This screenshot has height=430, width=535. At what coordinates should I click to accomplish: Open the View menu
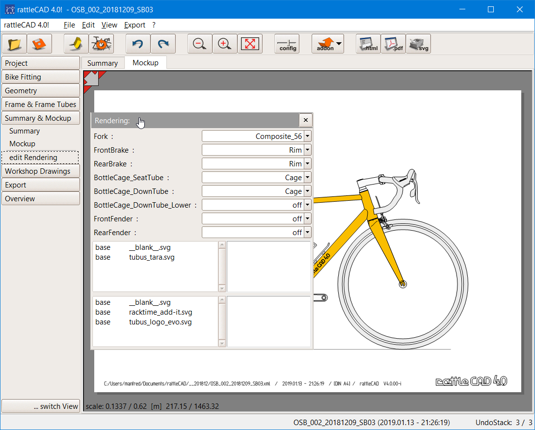[109, 25]
